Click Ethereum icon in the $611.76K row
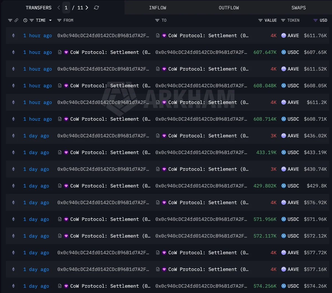 pyautogui.click(x=13, y=35)
